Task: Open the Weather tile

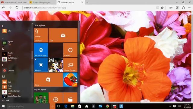Action: [x=41, y=65]
